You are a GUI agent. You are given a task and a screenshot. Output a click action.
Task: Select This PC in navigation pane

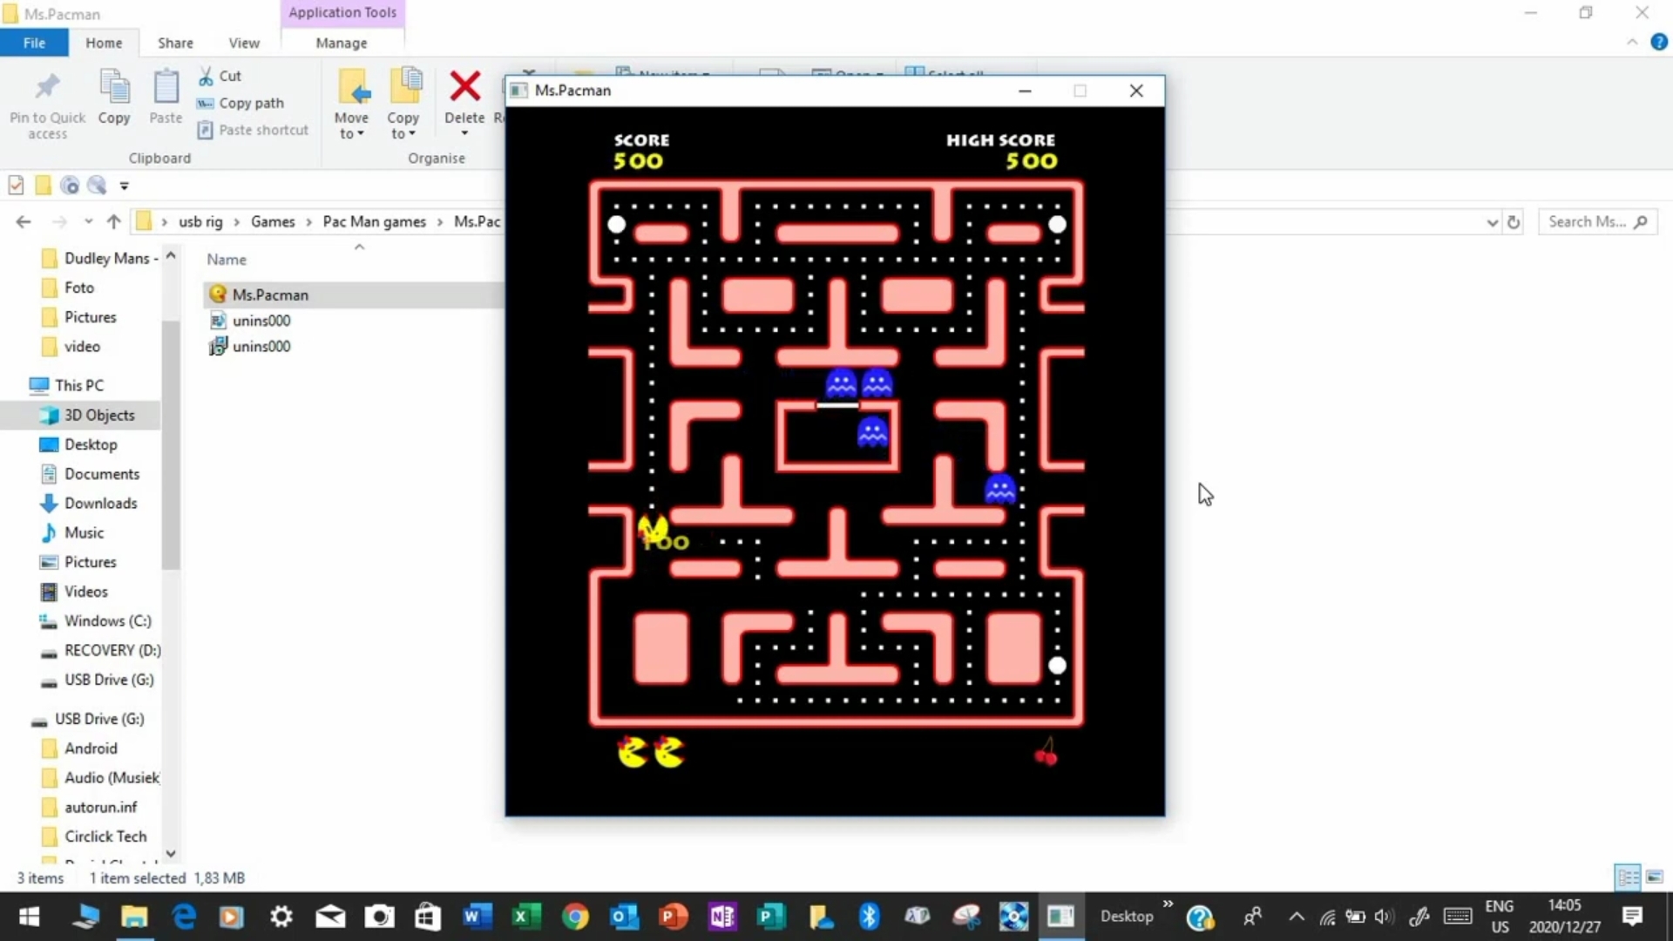click(x=78, y=385)
